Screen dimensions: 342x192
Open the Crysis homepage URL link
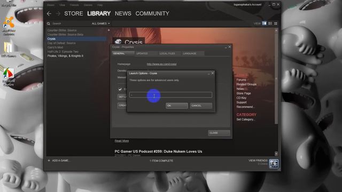[x=161, y=64]
